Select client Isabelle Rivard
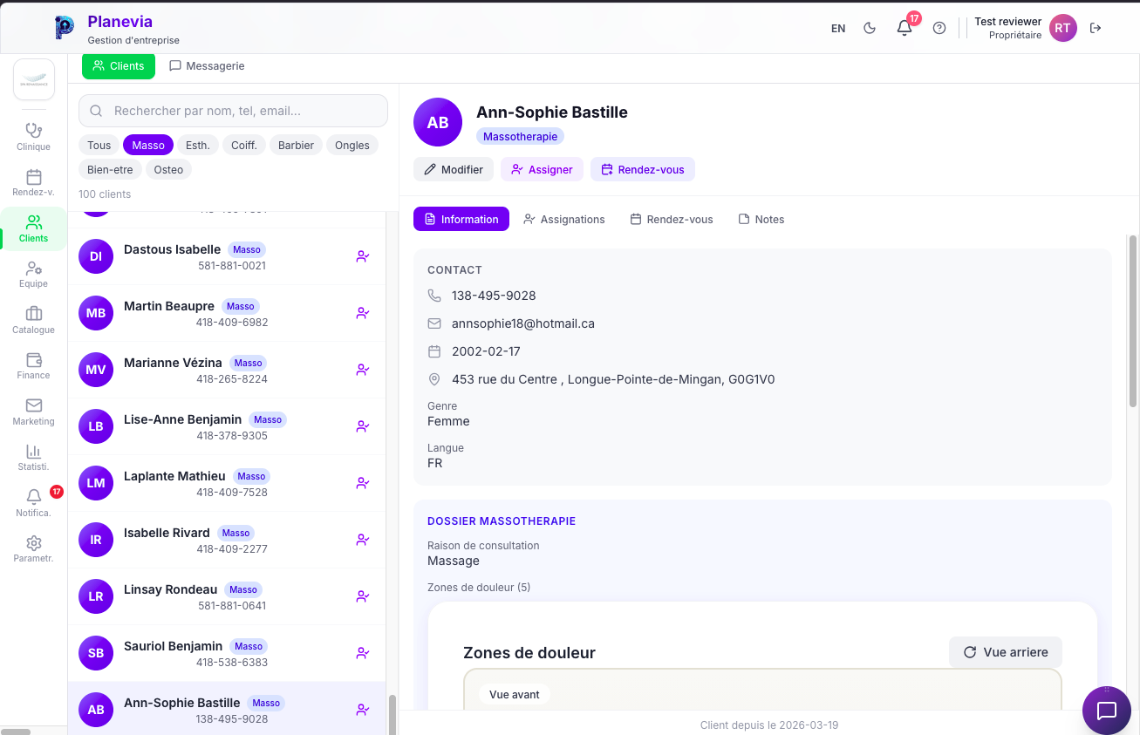The width and height of the screenshot is (1140, 735). (227, 540)
